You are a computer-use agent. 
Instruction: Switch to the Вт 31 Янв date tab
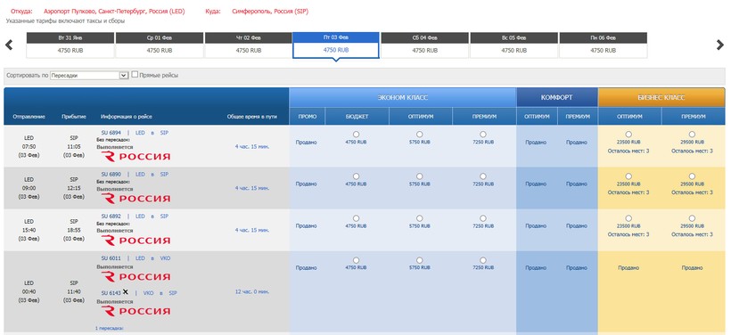pyautogui.click(x=70, y=45)
